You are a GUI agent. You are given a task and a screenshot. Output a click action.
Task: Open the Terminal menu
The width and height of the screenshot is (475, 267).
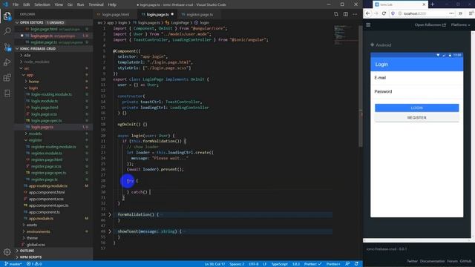tap(96, 4)
